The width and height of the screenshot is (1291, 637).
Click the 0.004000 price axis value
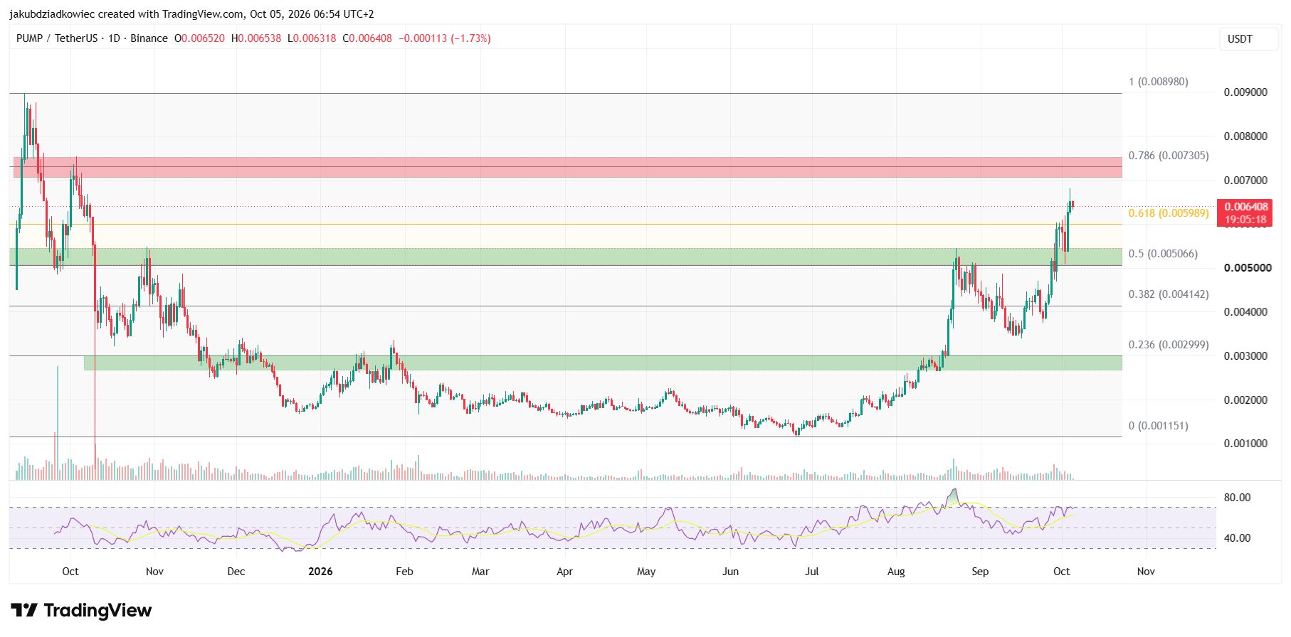point(1245,312)
